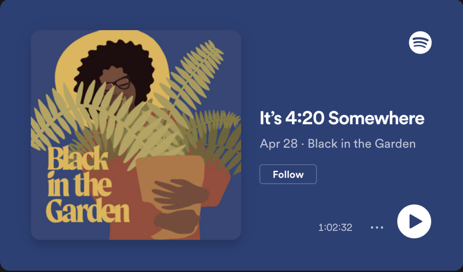
Task: Click the Apr 28 release date text
Action: pyautogui.click(x=279, y=144)
